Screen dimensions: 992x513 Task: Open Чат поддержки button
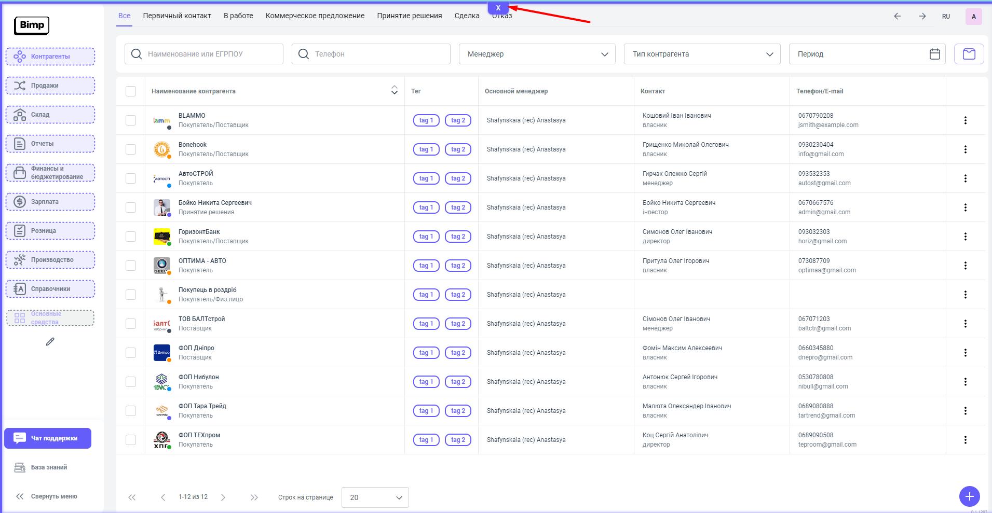[48, 438]
